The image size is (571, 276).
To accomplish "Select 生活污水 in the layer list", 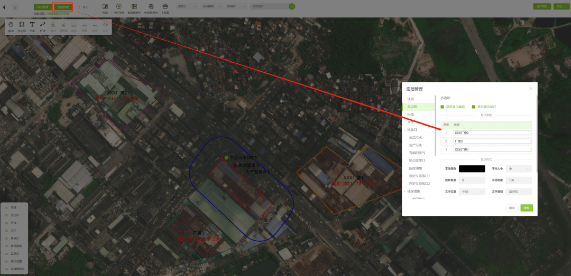I will coord(416,137).
